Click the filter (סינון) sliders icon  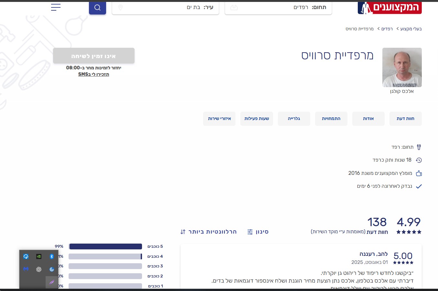coord(250,232)
